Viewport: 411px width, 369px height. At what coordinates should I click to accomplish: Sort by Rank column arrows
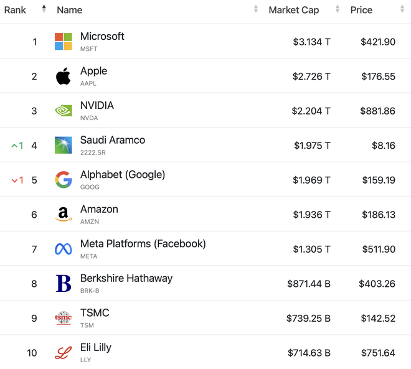(44, 9)
